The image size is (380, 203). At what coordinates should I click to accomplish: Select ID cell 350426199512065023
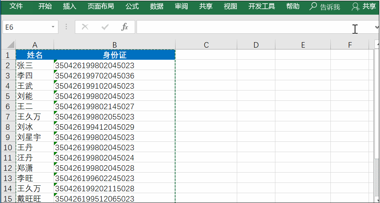tap(115, 198)
